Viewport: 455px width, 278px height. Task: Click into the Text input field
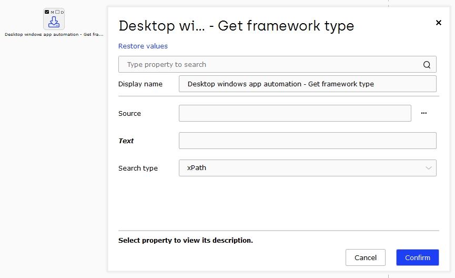point(307,140)
